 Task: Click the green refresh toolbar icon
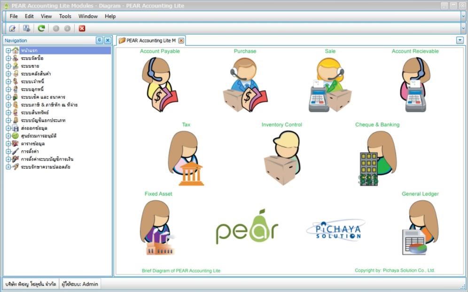coord(41,28)
